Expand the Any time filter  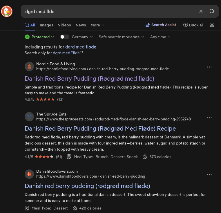pos(160,37)
